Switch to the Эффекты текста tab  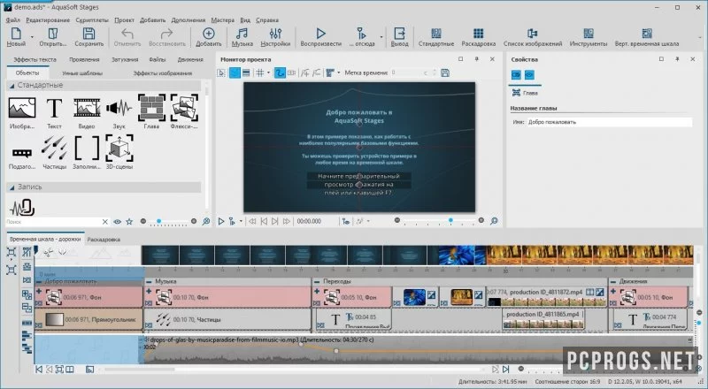pos(35,59)
